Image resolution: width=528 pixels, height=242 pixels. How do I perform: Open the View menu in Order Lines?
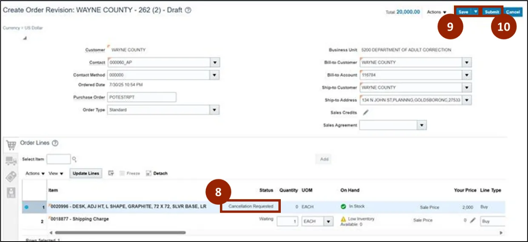(x=56, y=174)
